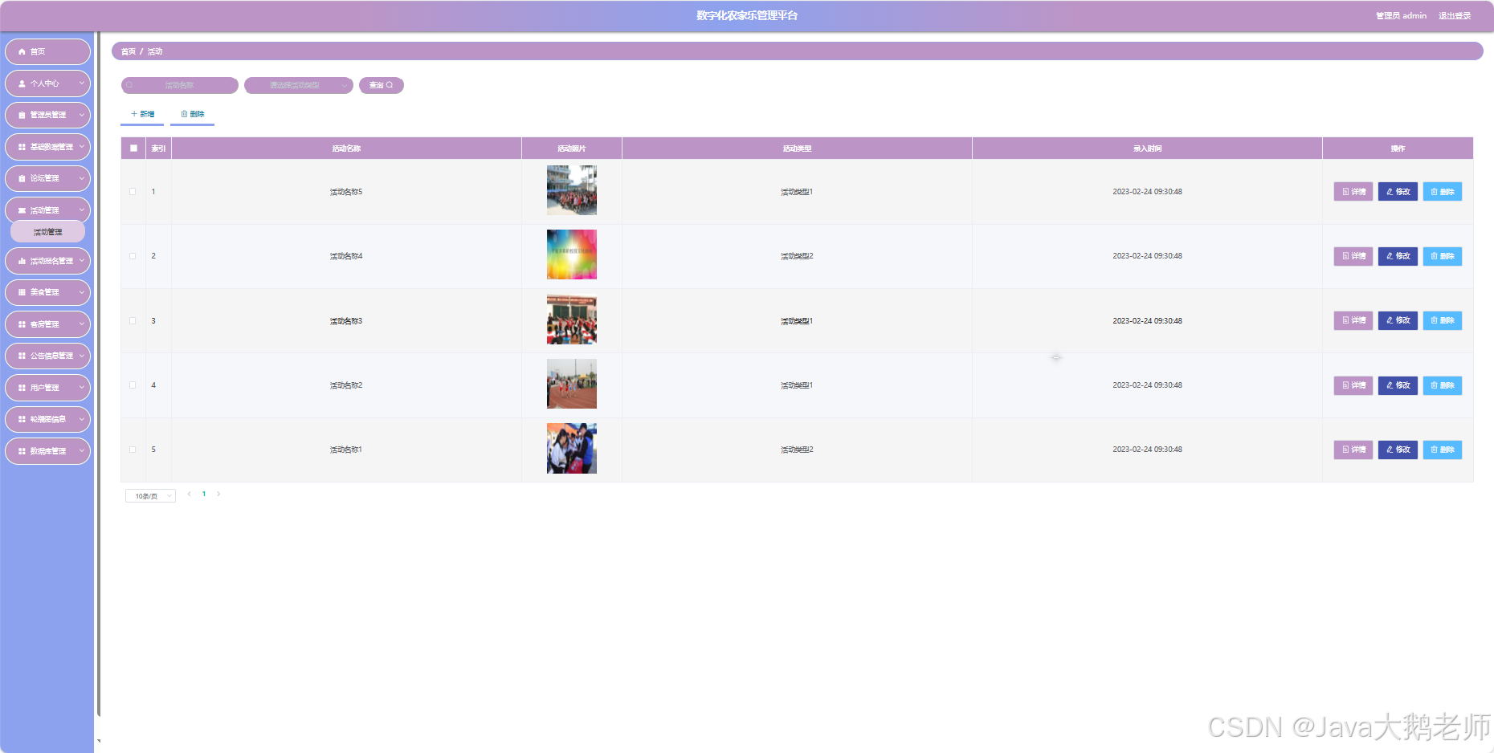The width and height of the screenshot is (1494, 753).
Task: Click 删除 for 活动名称3 row
Action: [x=1443, y=320]
